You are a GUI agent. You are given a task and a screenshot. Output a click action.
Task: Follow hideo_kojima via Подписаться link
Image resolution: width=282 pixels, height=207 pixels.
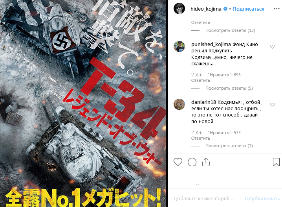tap(248, 9)
